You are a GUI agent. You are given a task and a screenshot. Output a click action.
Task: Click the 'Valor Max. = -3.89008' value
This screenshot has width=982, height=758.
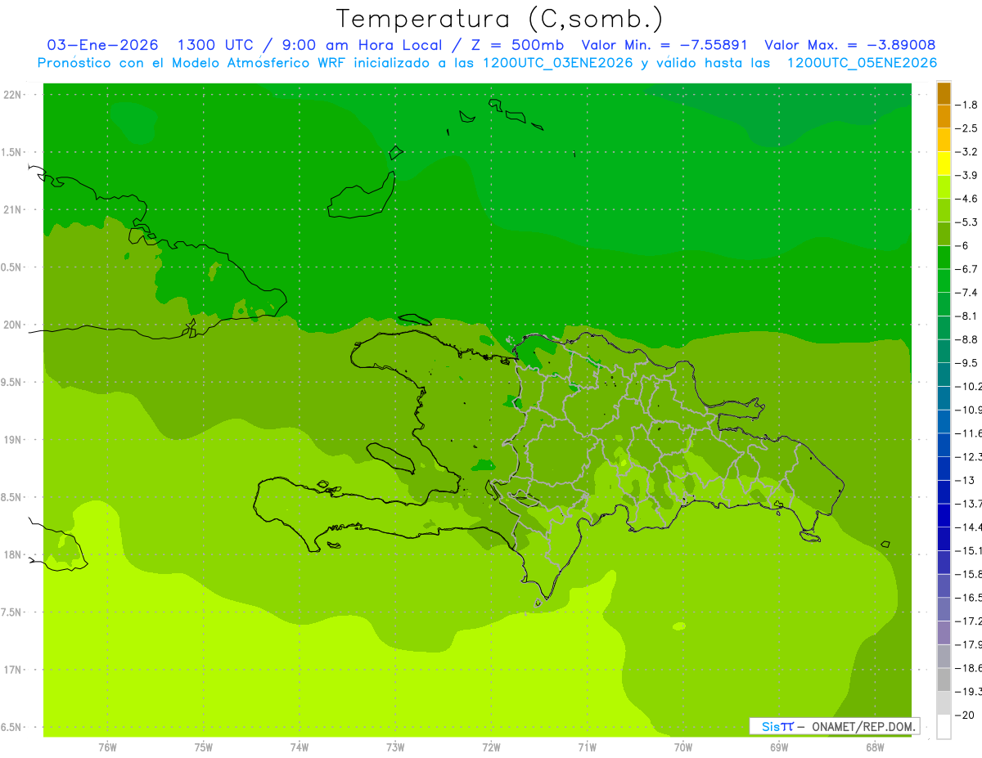click(849, 45)
